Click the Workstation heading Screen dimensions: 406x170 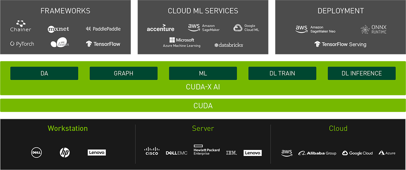[68, 129]
